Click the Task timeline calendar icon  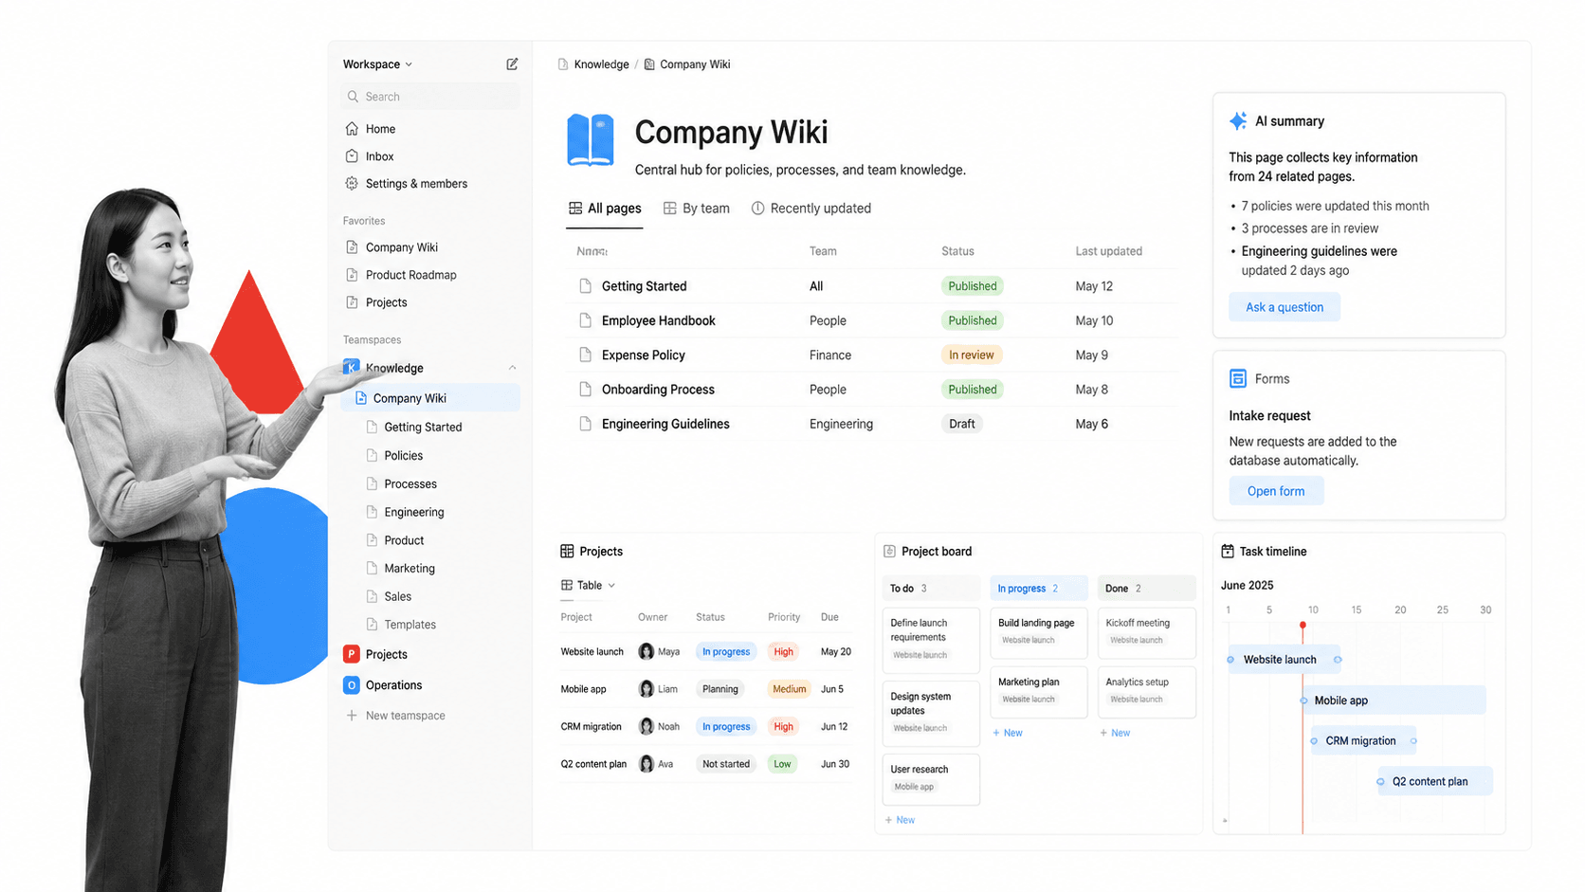point(1228,551)
